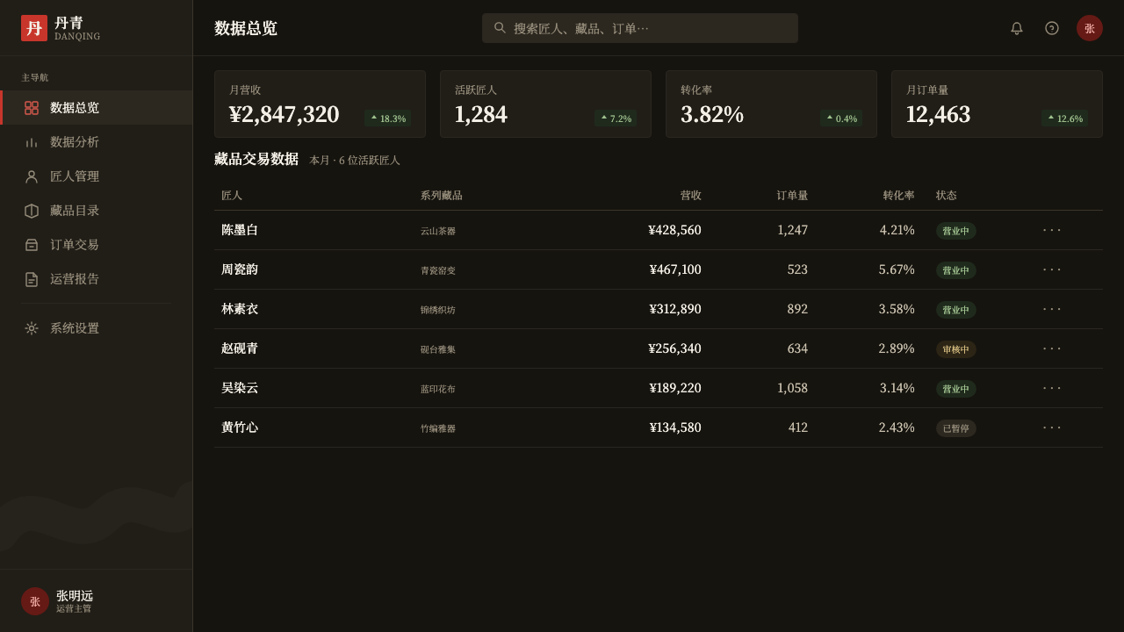
Task: Click the 数据分析 bar chart icon
Action: (x=32, y=142)
